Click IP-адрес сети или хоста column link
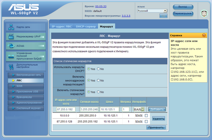 66,102
